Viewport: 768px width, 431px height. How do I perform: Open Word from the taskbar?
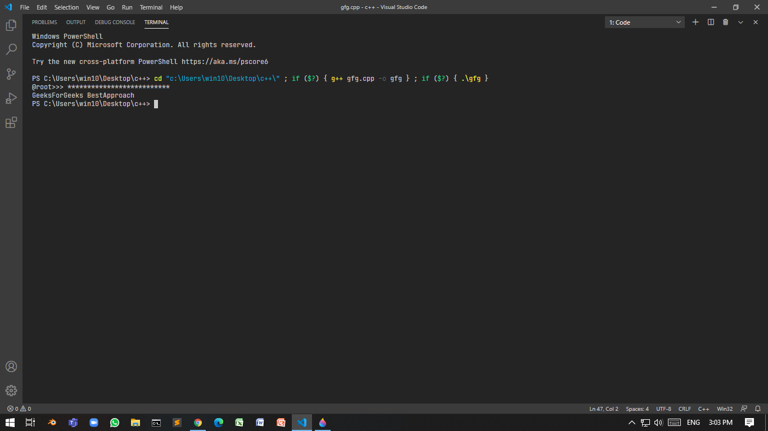(260, 423)
